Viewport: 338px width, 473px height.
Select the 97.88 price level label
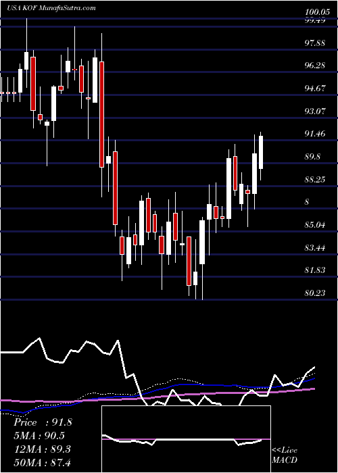(x=314, y=43)
